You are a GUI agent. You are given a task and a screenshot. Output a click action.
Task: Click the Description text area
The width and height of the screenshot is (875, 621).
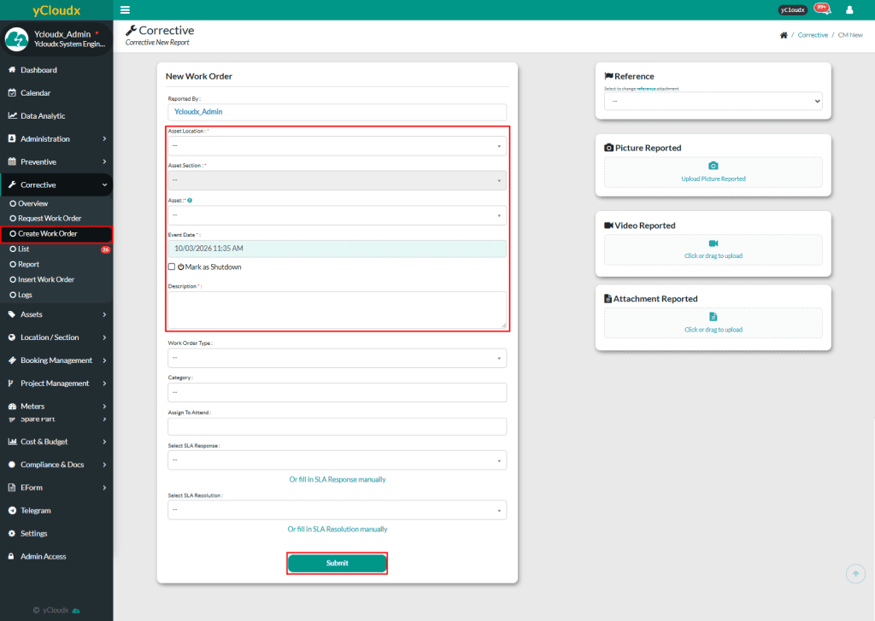tap(337, 309)
